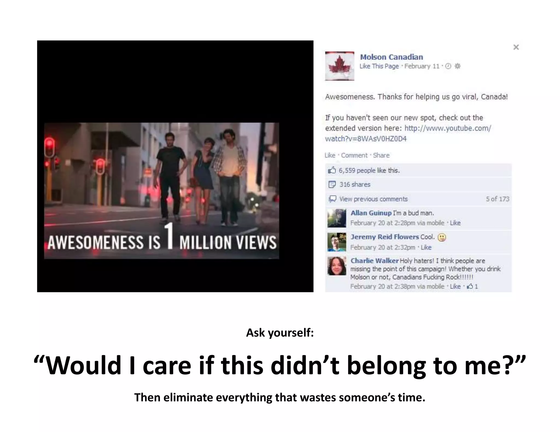This screenshot has width=560, height=432.
Task: Click the clock icon beside February 11
Action: (x=448, y=66)
